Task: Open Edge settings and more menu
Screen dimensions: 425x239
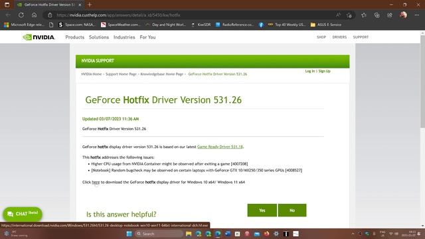Action: pos(417,15)
